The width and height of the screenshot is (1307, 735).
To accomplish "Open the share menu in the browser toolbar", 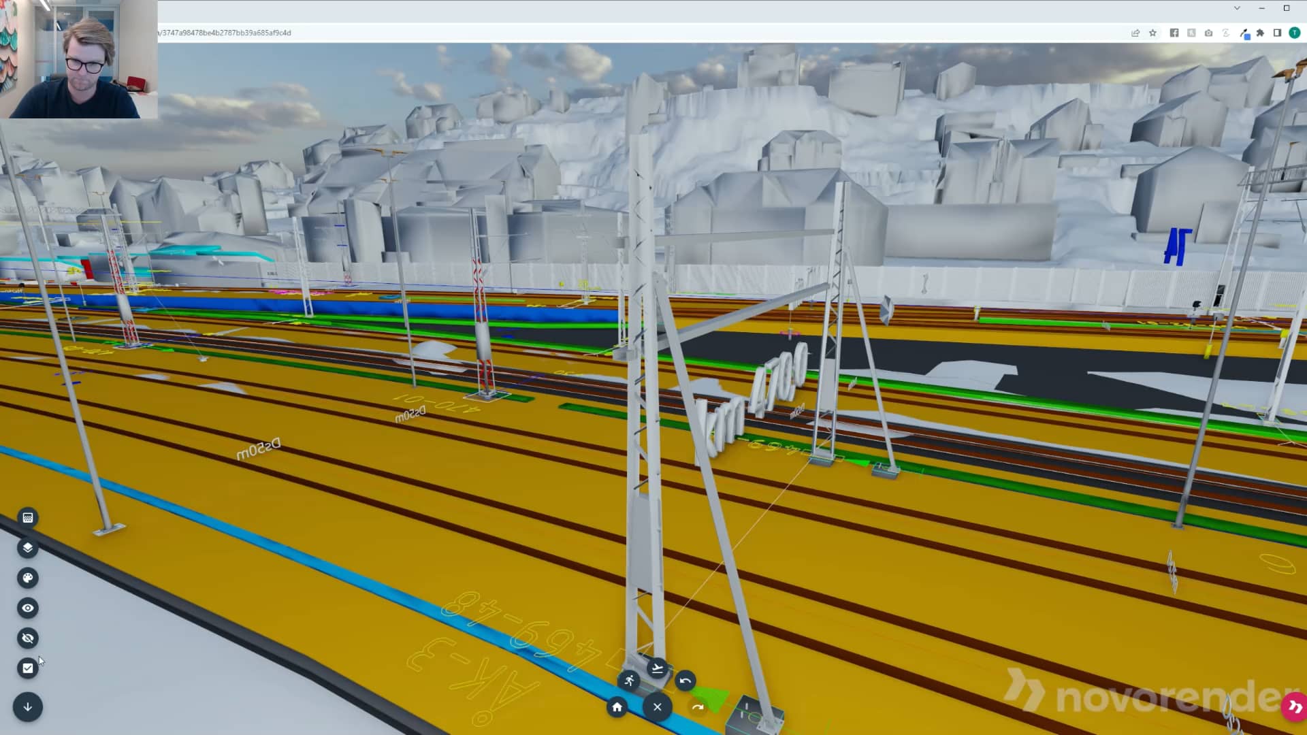I will coord(1135,33).
